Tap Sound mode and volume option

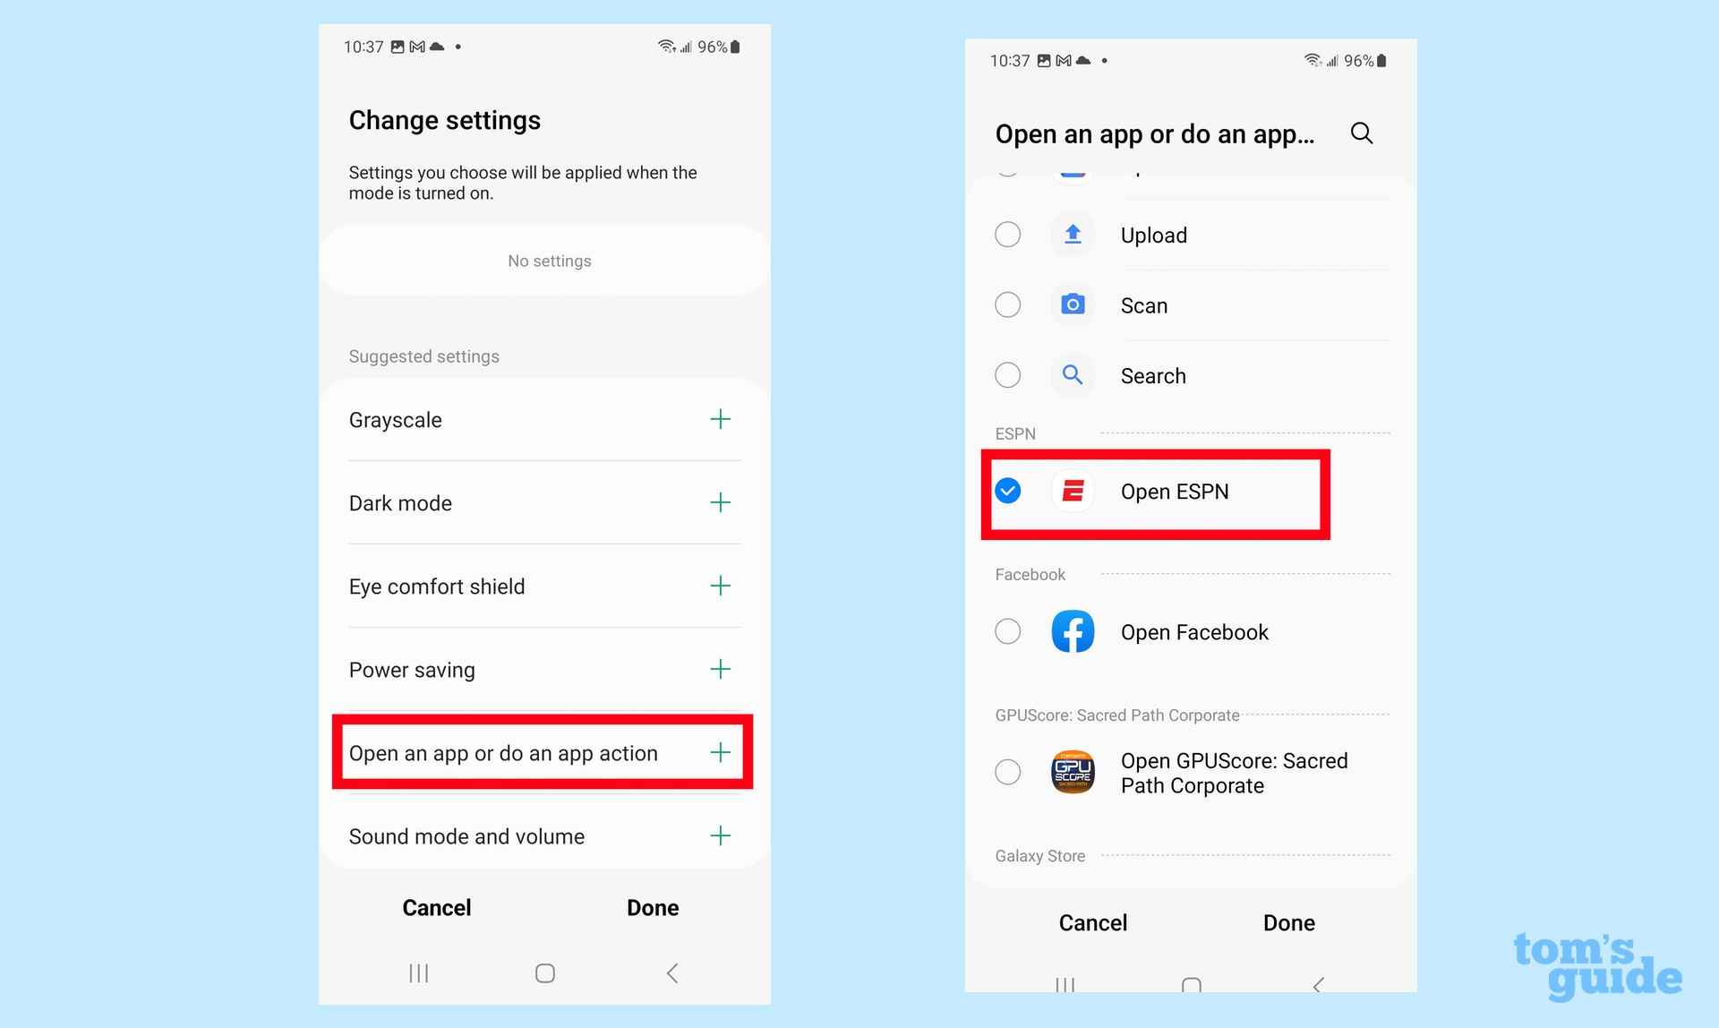coord(467,835)
